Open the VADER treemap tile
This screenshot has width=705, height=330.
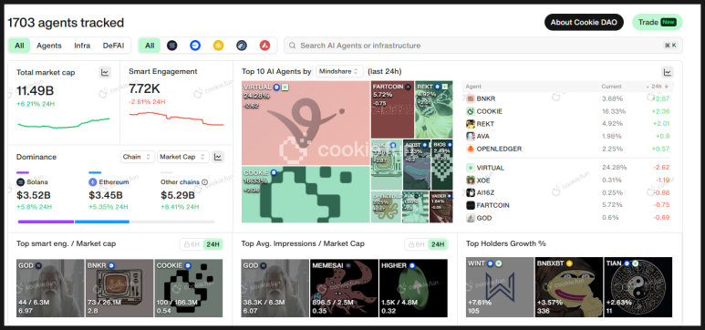point(441,207)
